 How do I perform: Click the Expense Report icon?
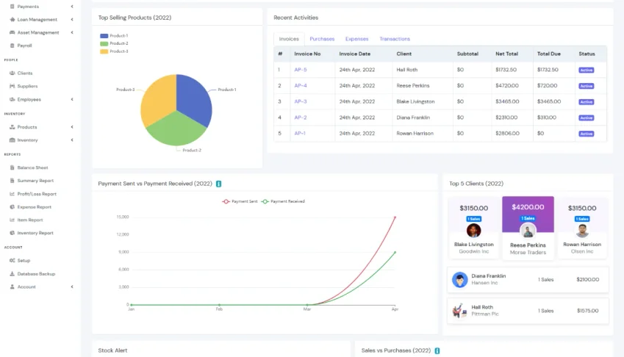12,206
